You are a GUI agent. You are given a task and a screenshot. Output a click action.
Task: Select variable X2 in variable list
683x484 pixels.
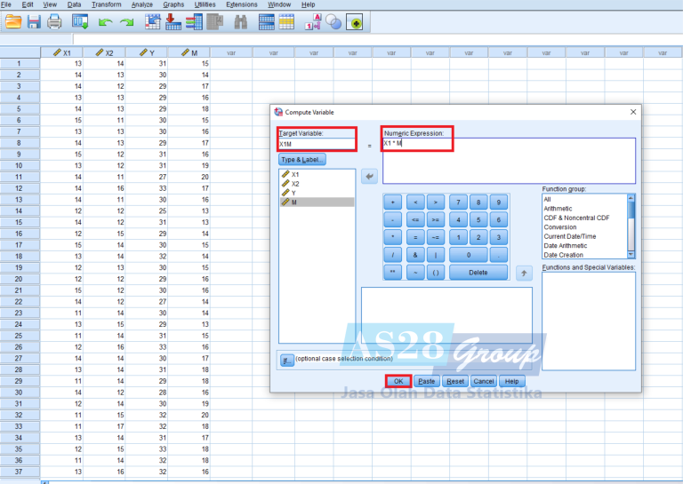point(296,184)
